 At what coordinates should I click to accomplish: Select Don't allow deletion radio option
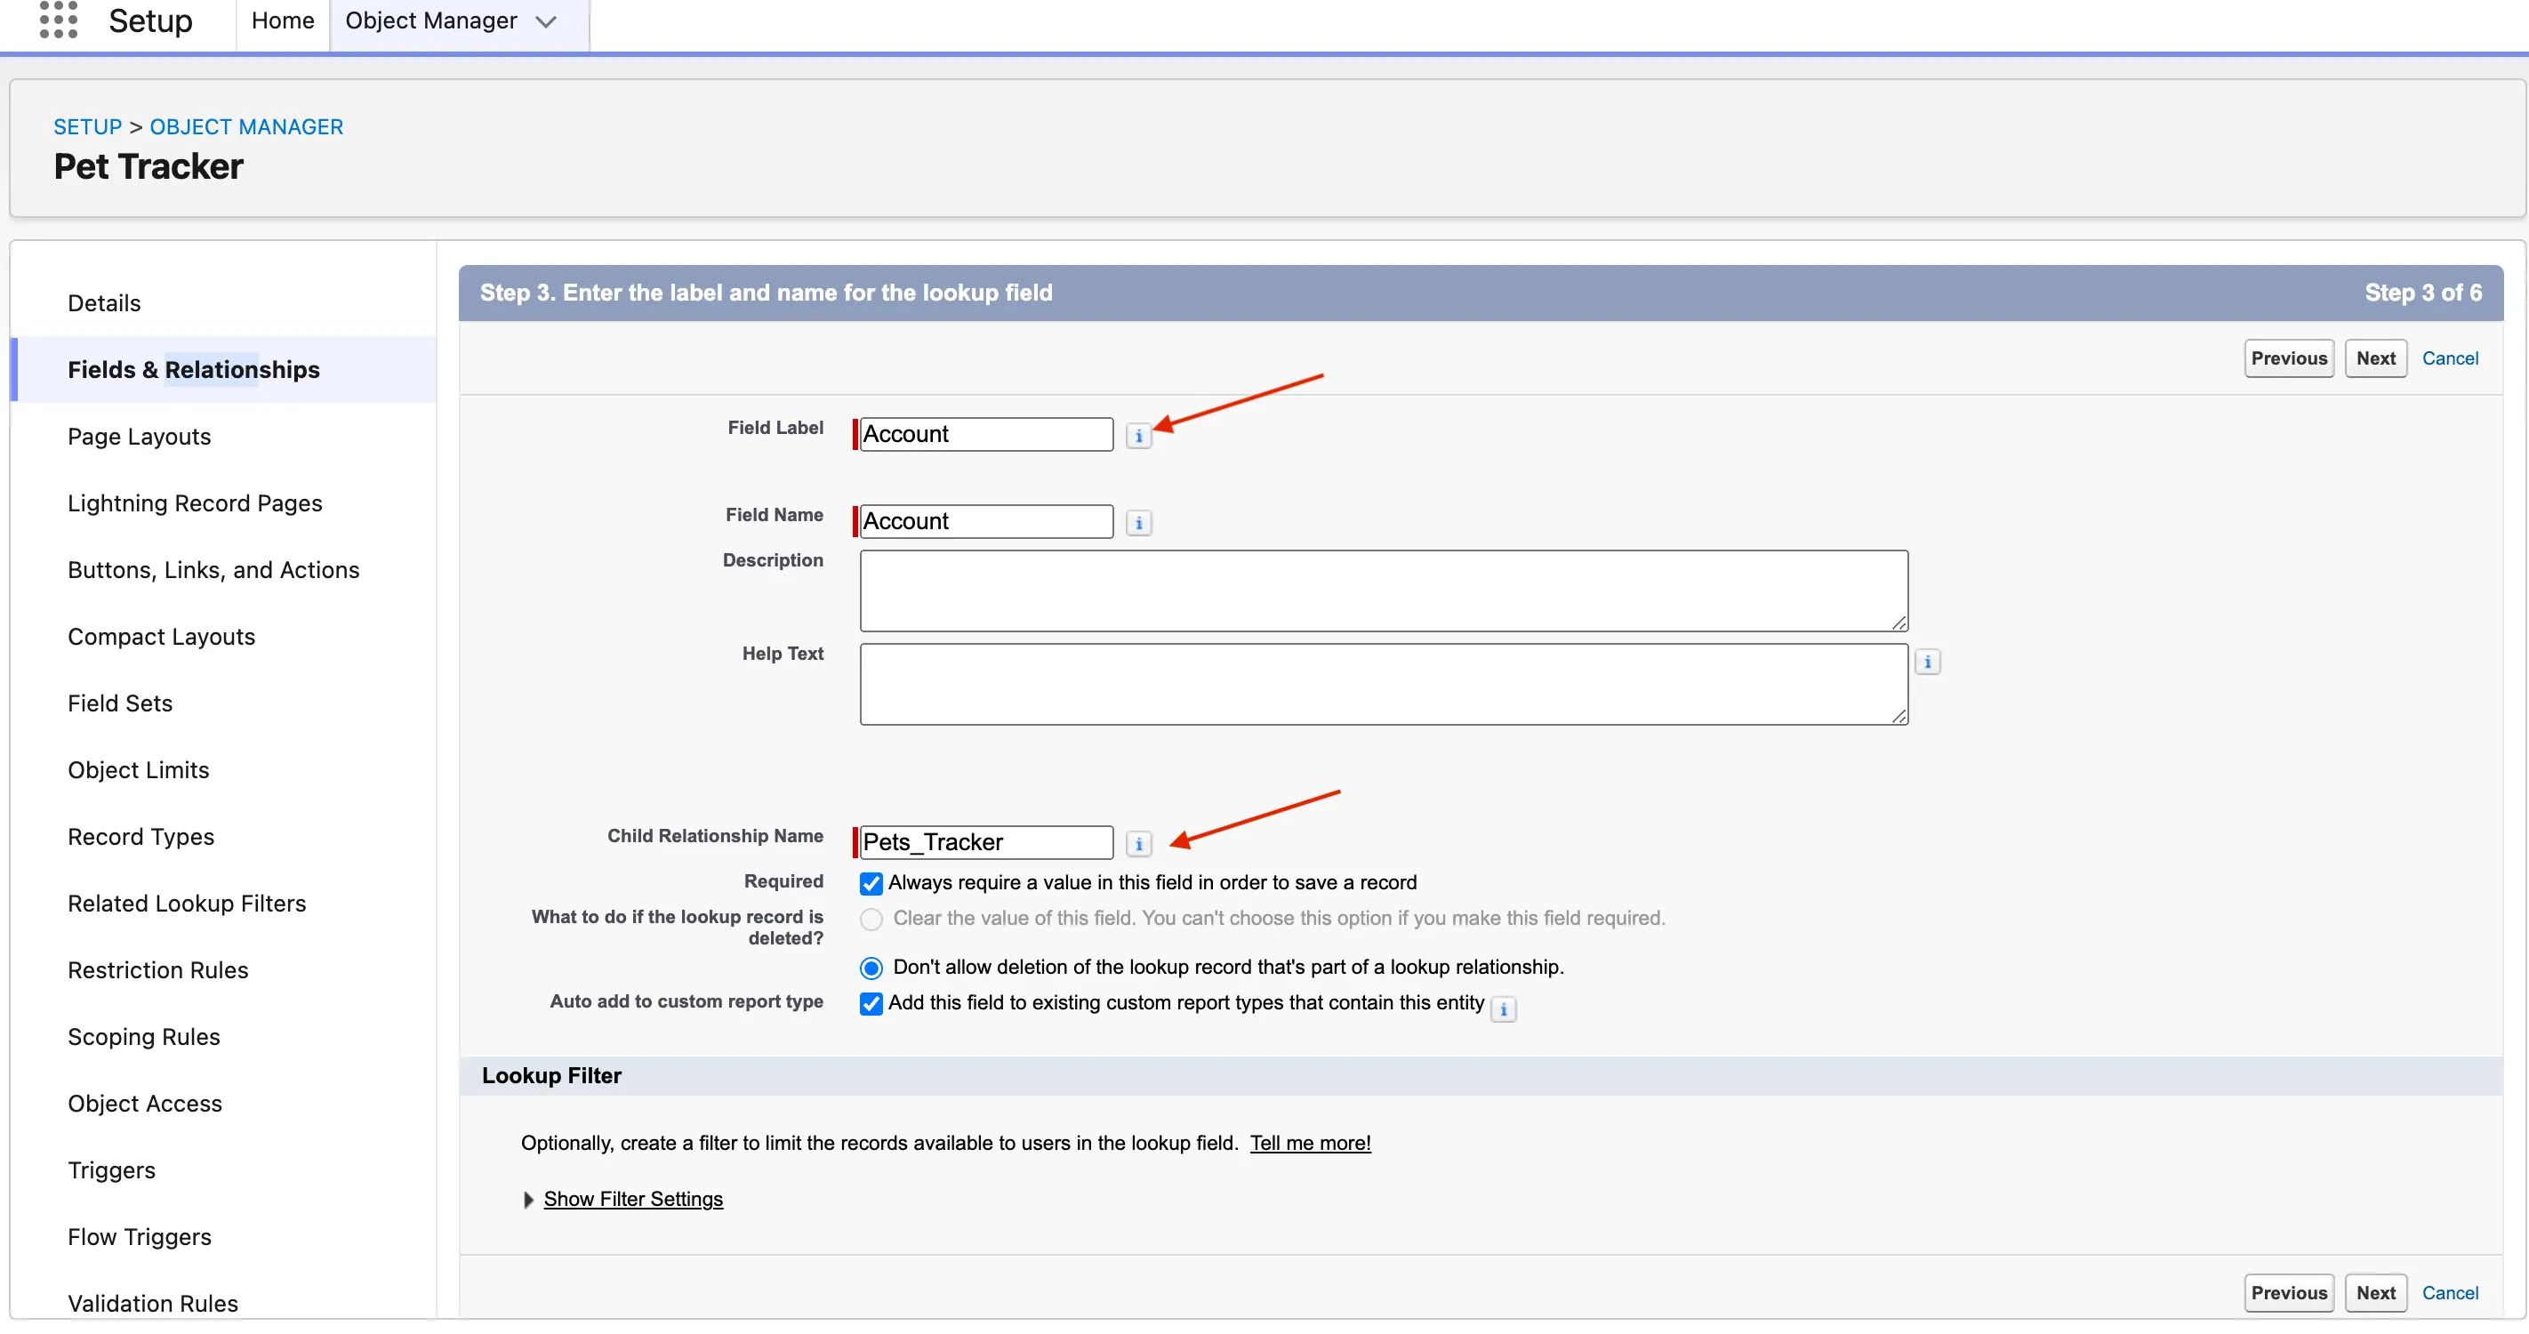(x=871, y=968)
